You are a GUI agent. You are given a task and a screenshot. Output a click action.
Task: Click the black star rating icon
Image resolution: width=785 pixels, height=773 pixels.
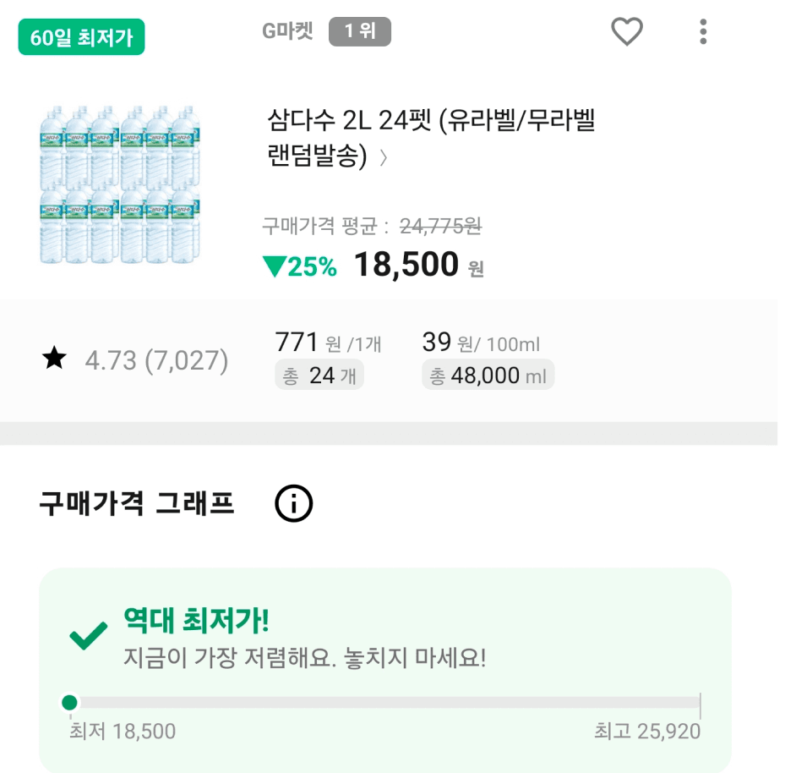(54, 358)
